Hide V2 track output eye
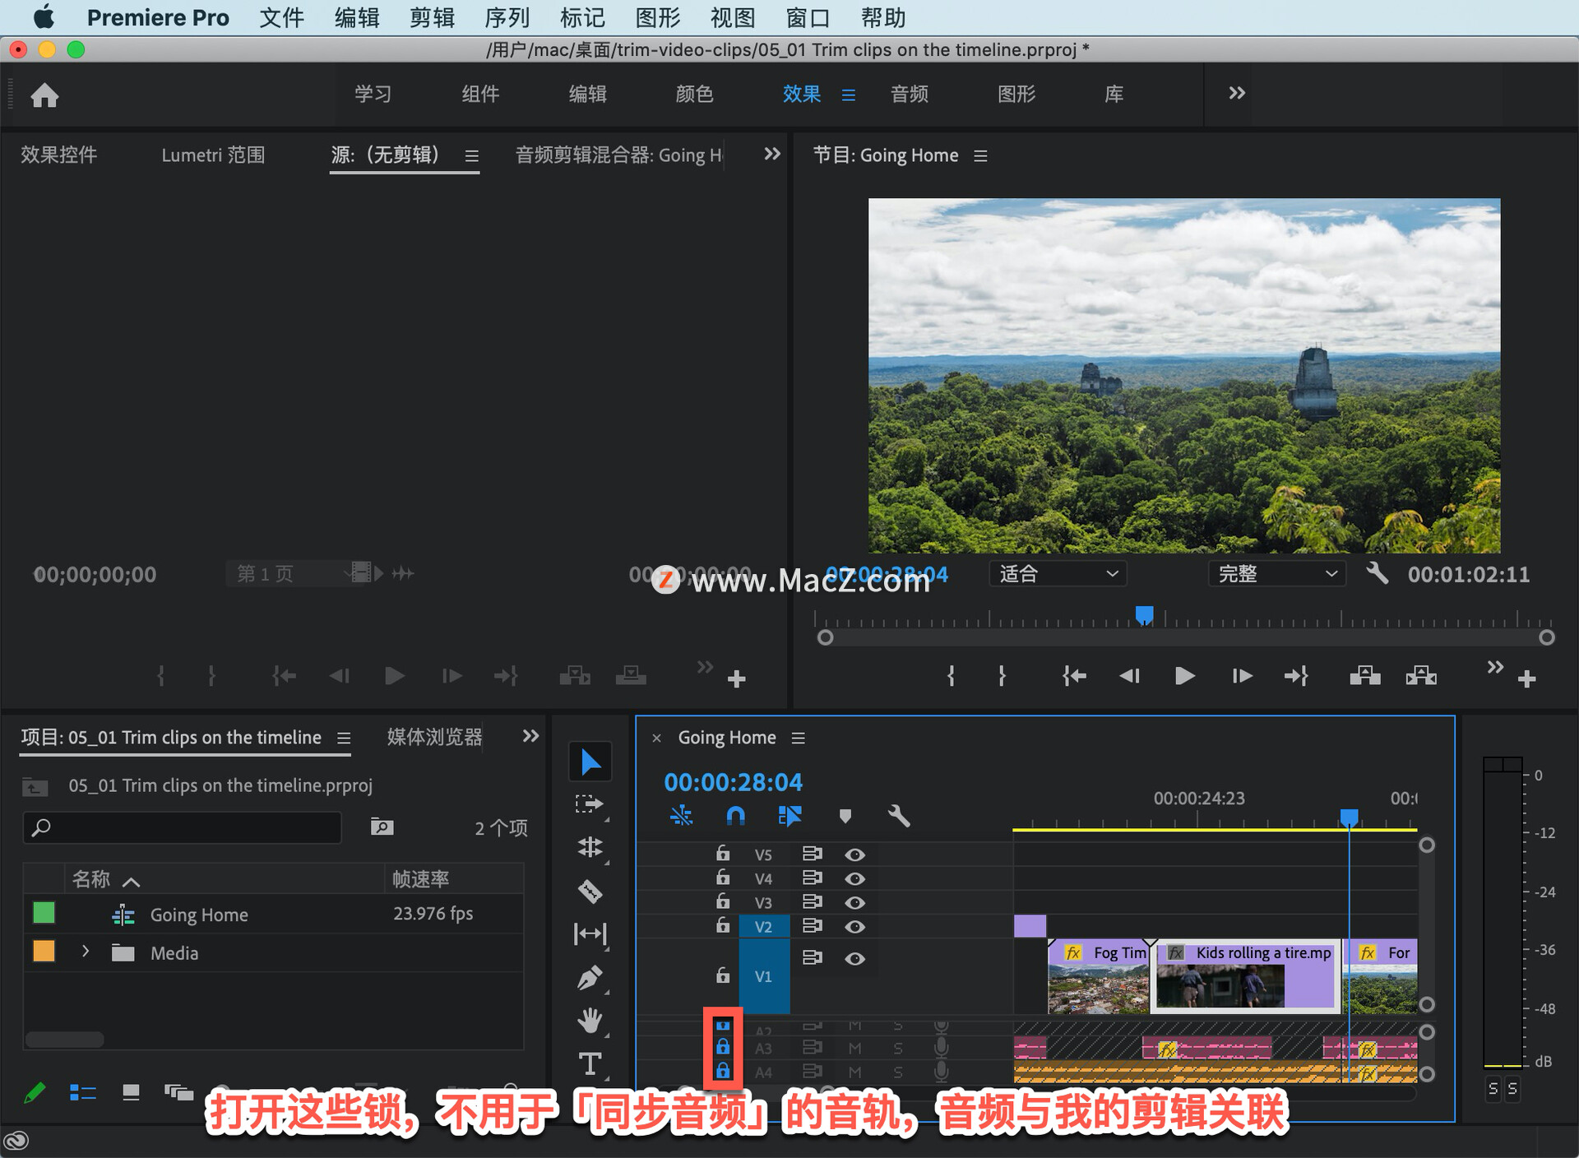1579x1158 pixels. 854,927
